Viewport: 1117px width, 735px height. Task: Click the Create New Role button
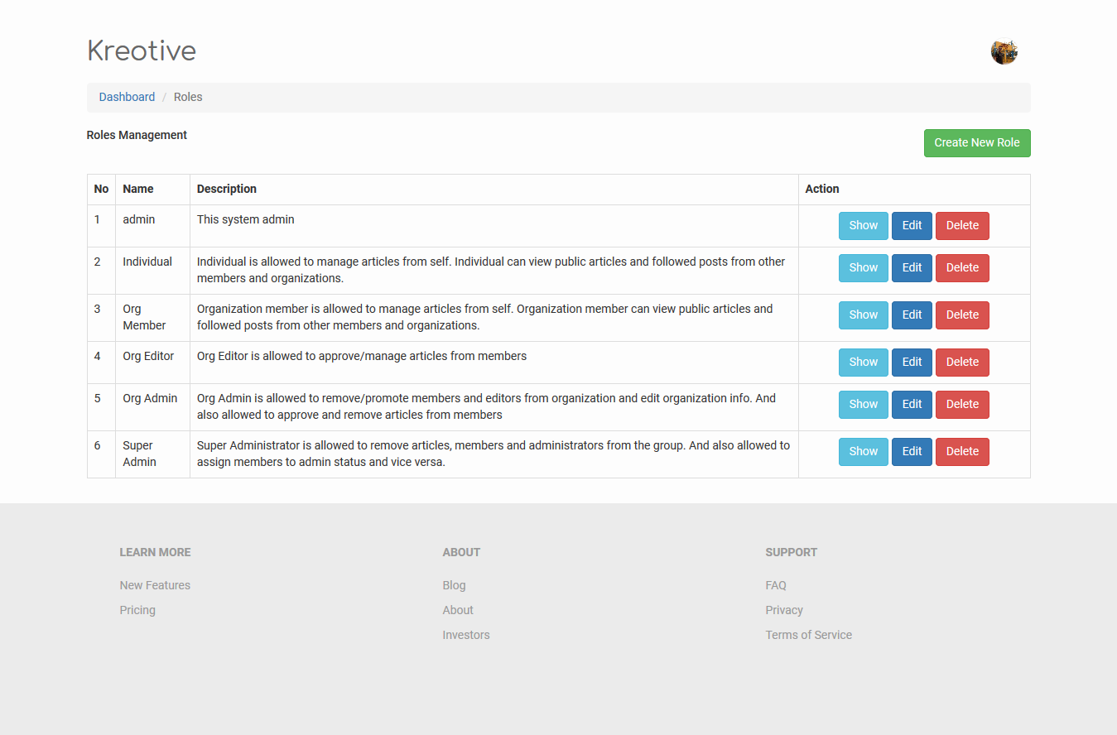pyautogui.click(x=976, y=143)
